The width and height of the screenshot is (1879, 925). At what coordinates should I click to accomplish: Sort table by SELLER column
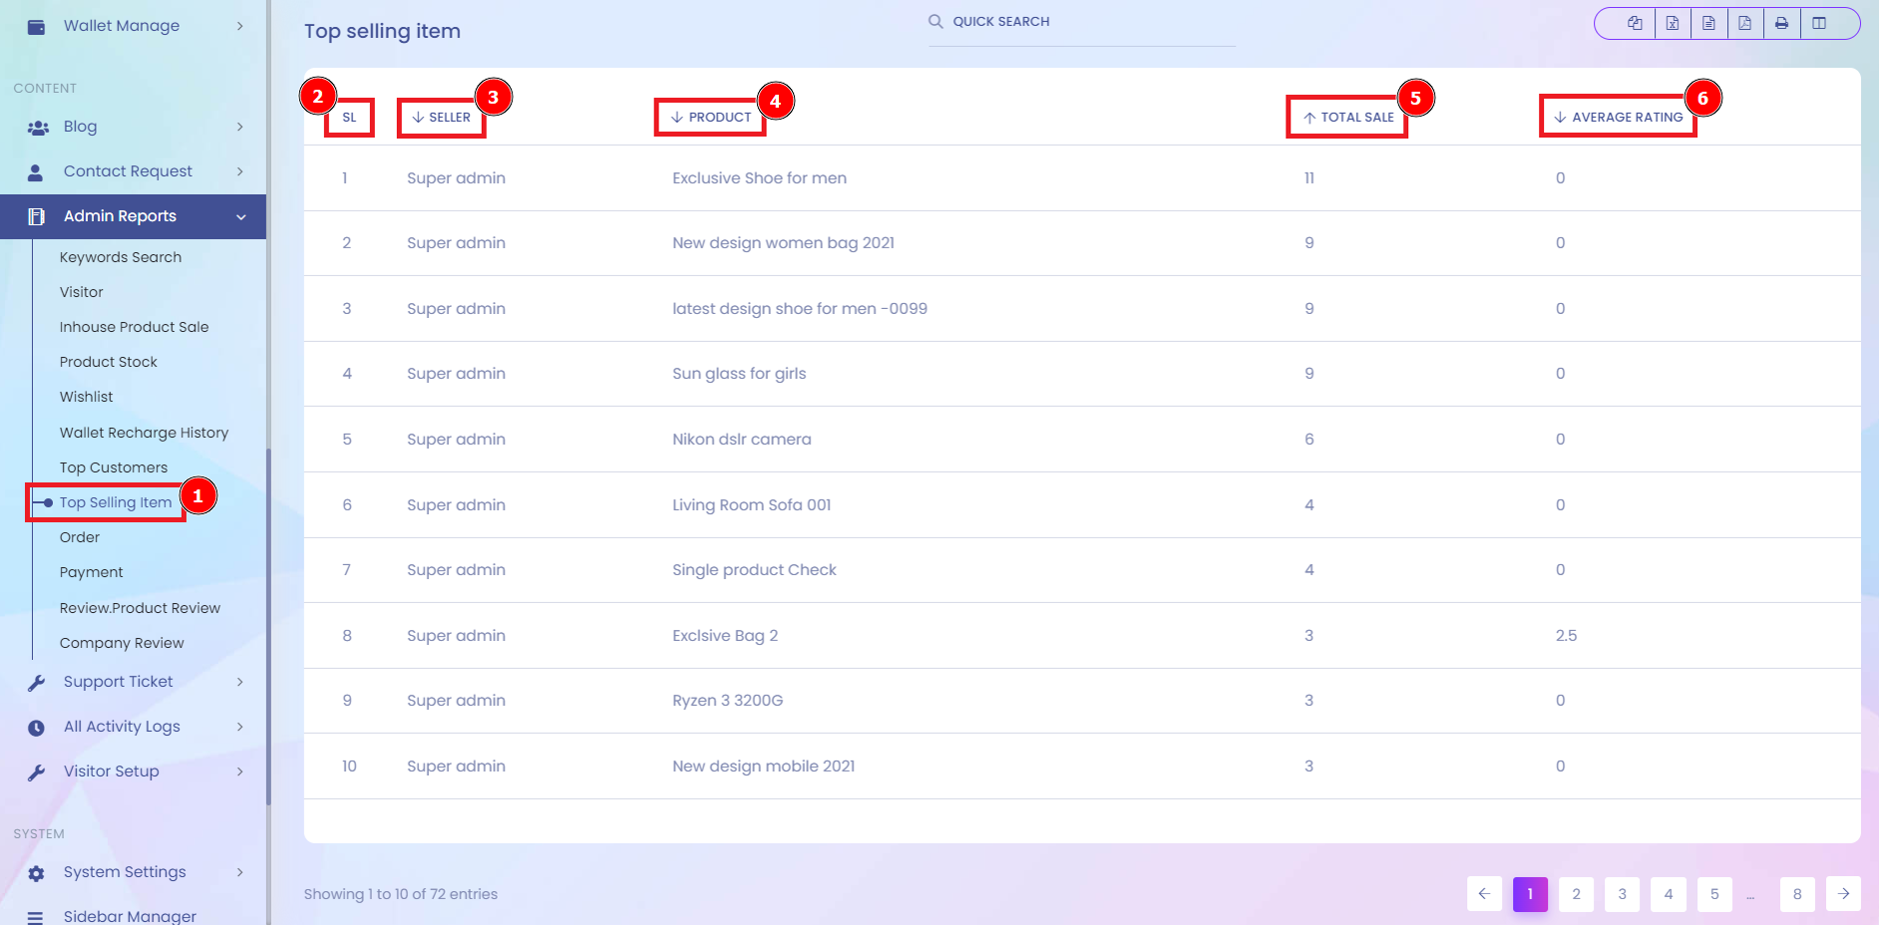[x=441, y=118]
